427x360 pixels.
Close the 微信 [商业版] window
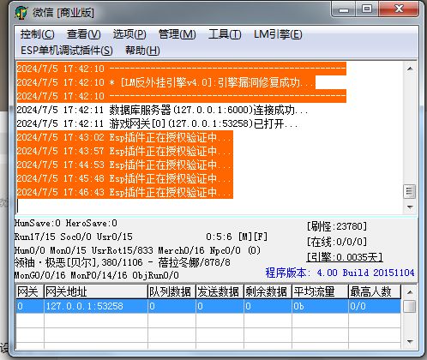pos(399,9)
